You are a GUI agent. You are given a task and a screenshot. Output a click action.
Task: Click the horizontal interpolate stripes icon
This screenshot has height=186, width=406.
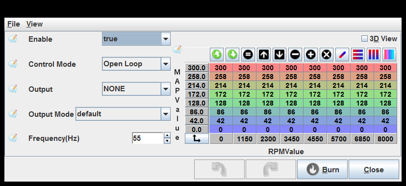[x=358, y=54]
